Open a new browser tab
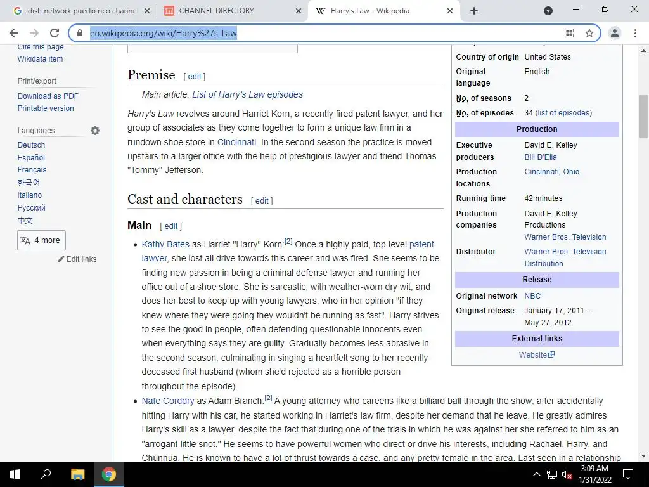649x487 pixels. pyautogui.click(x=474, y=11)
